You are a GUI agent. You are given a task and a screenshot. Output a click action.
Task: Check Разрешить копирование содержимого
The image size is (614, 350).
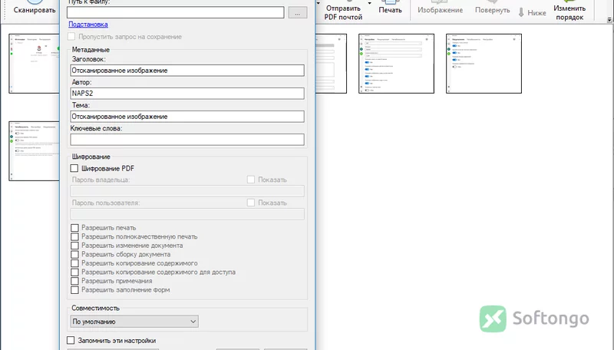click(x=74, y=263)
